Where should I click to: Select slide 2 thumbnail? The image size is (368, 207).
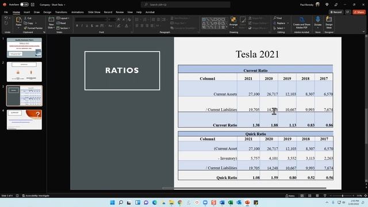[24, 71]
